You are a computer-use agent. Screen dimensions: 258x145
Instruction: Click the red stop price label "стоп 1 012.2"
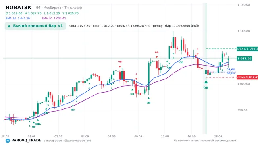point(247,77)
